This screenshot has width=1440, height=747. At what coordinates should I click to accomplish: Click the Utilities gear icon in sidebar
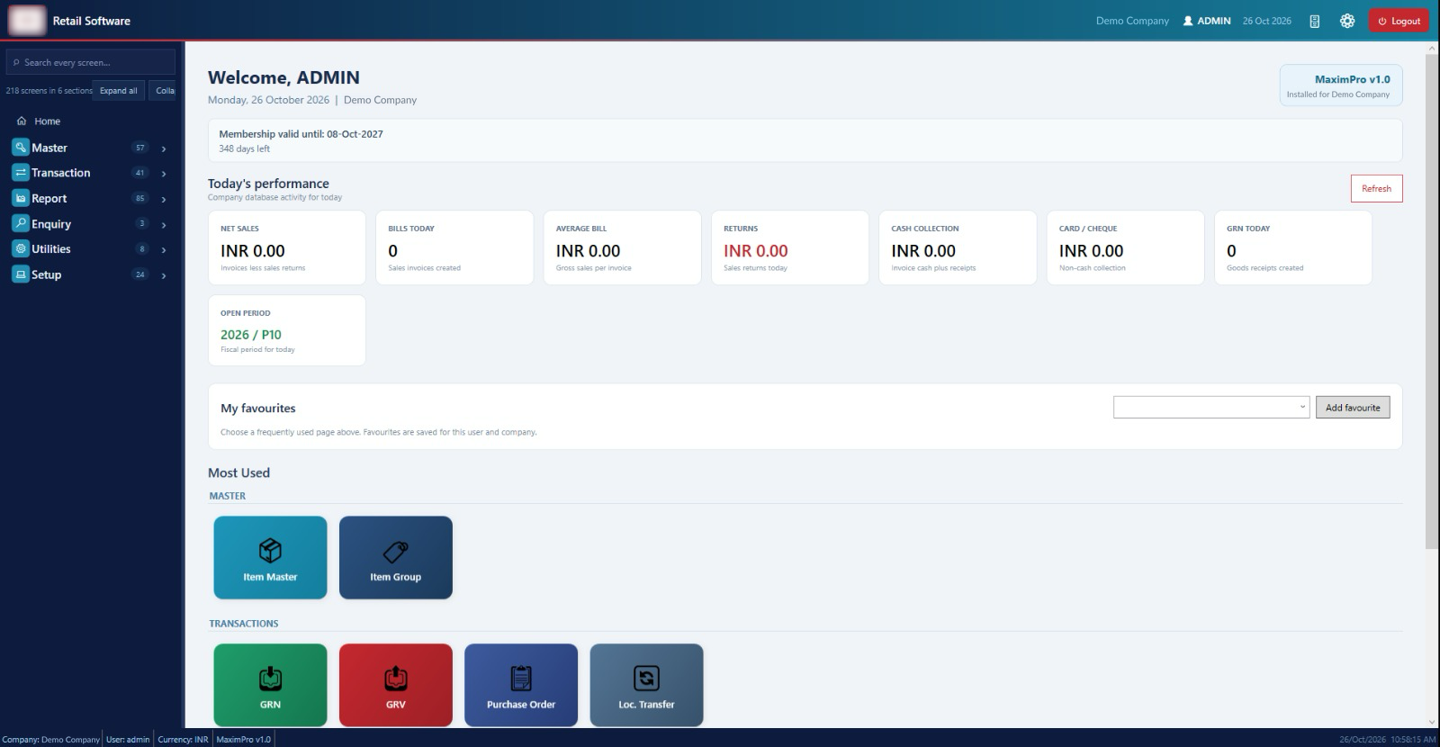pyautogui.click(x=21, y=249)
